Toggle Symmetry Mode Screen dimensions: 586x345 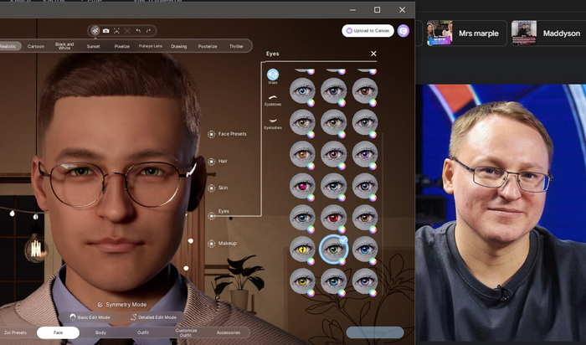[122, 305]
